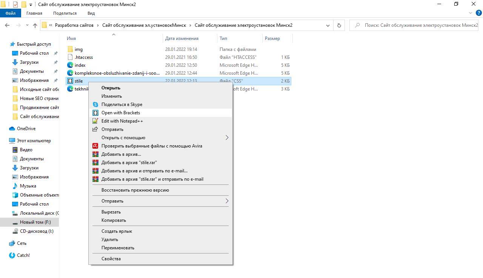Click the Brackets icon in the context menu
The width and height of the screenshot is (483, 278).
tap(95, 113)
